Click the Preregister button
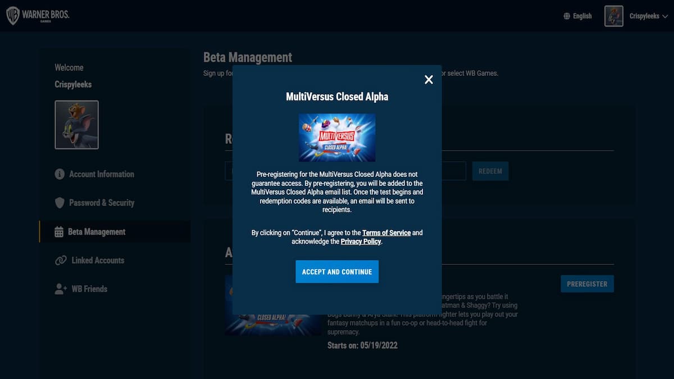 tap(587, 284)
